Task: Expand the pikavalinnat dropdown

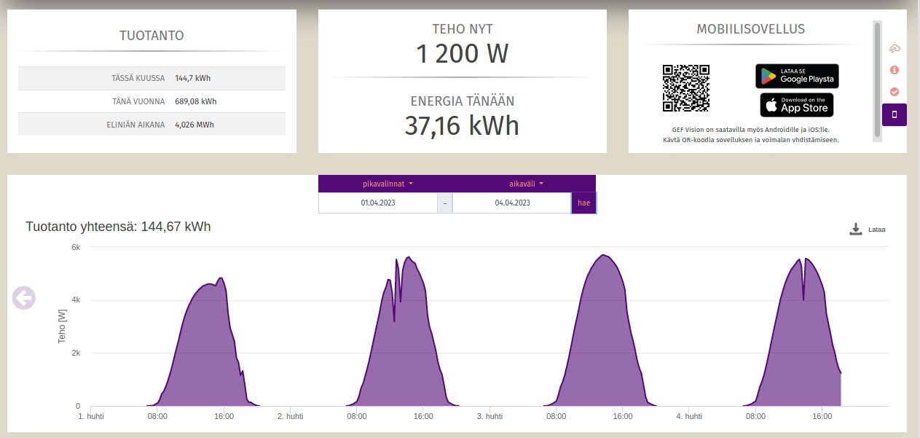Action: click(388, 184)
